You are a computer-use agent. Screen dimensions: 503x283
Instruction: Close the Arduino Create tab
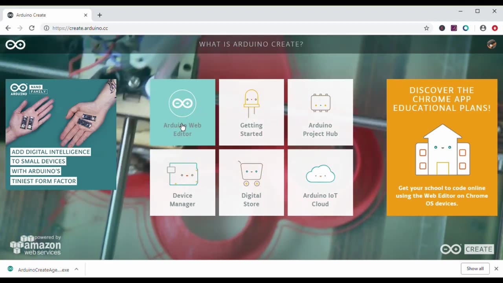pyautogui.click(x=86, y=15)
